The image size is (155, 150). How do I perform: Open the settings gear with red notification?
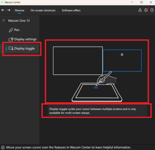tap(146, 10)
